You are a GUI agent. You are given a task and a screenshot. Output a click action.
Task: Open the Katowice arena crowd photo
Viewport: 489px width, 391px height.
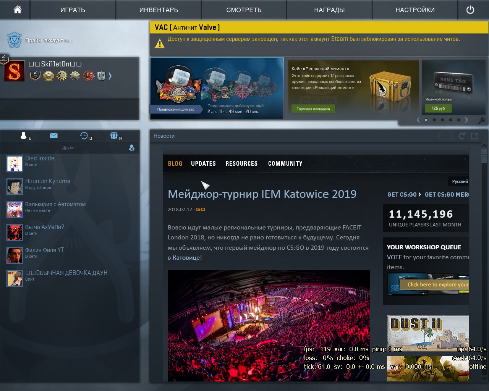[269, 326]
